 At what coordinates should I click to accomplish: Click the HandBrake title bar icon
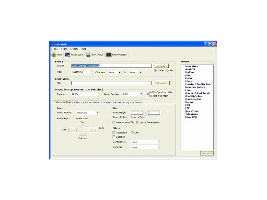click(52, 44)
